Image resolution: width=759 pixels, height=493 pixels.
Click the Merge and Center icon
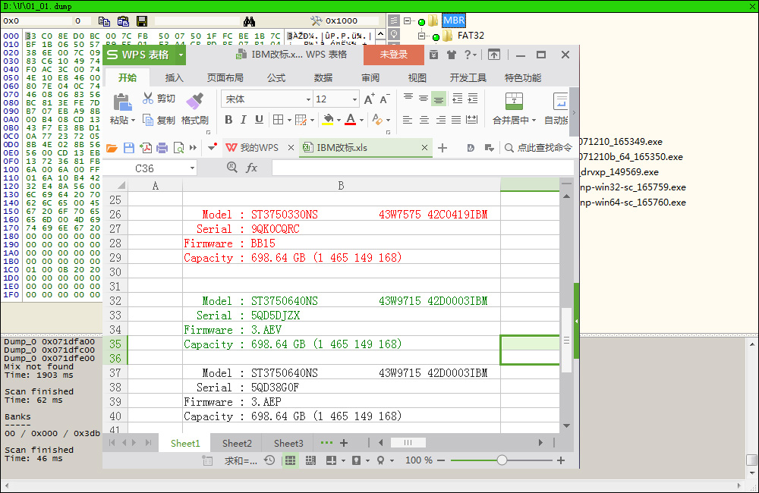514,100
